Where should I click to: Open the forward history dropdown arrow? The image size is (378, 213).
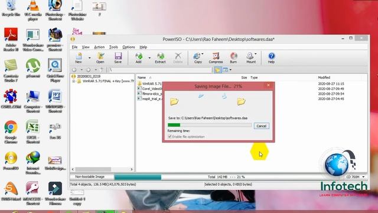tap(96, 70)
